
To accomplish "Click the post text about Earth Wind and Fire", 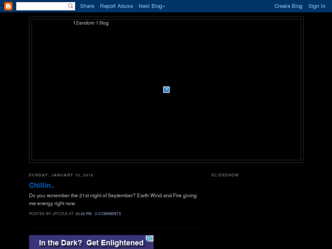I will [x=112, y=199].
